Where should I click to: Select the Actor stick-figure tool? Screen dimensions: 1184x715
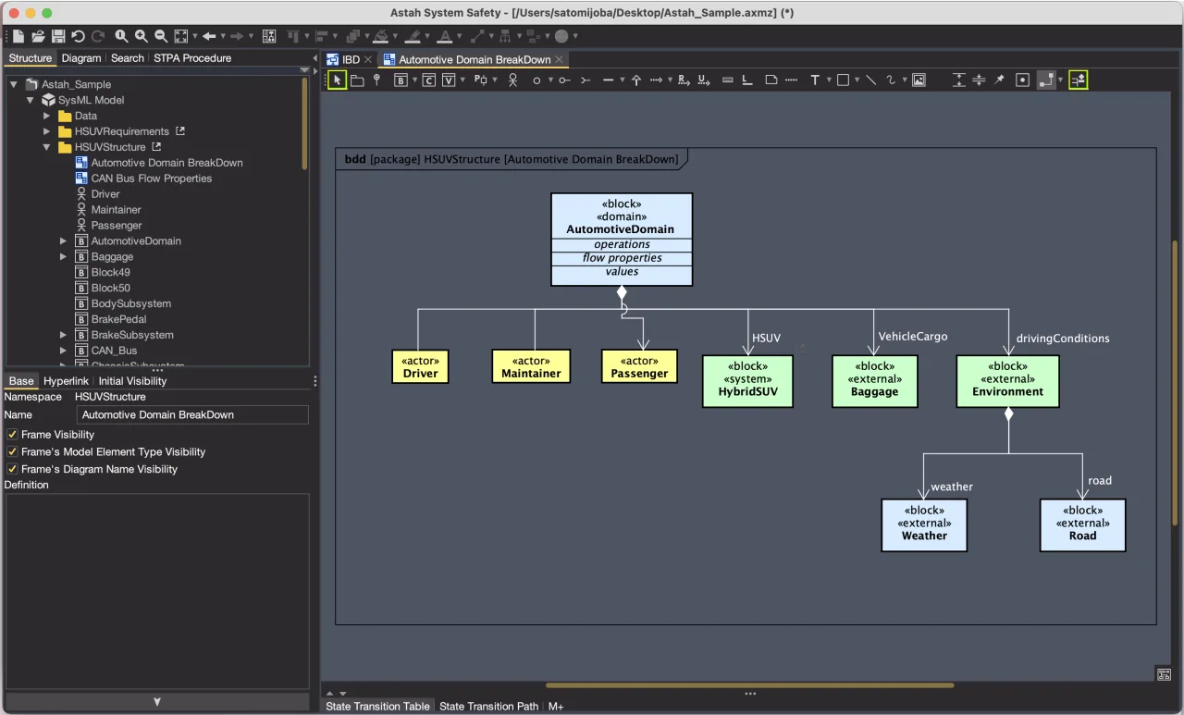coord(512,80)
